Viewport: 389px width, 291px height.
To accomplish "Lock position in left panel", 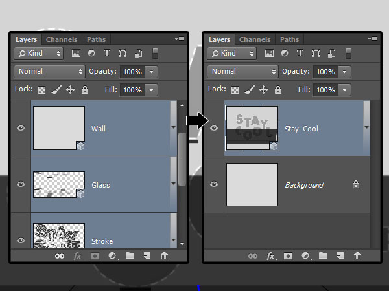I will click(x=70, y=90).
